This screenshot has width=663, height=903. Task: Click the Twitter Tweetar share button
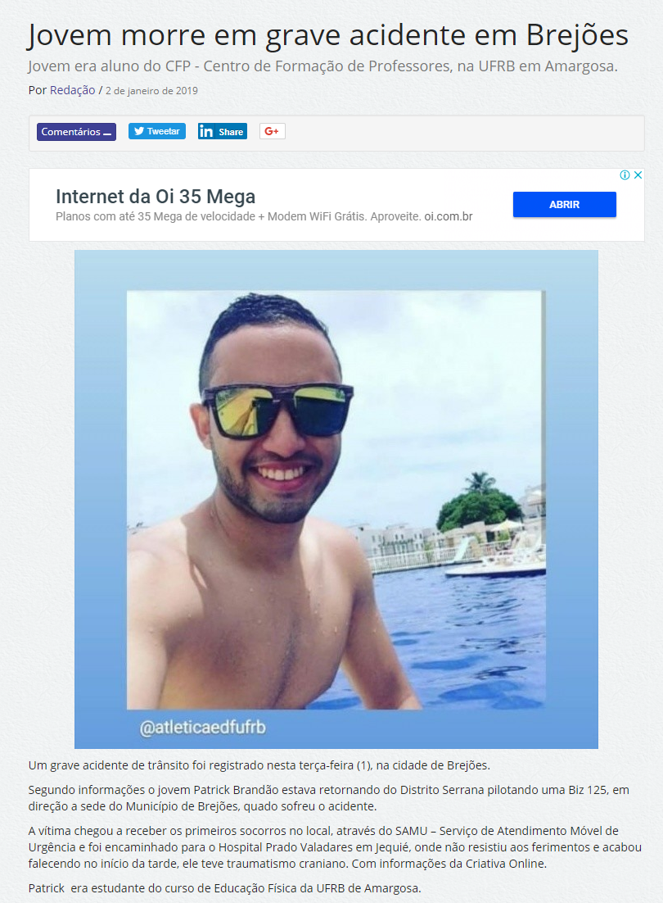click(x=157, y=131)
